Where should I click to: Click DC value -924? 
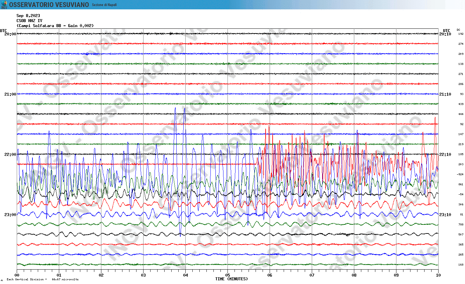click(x=460, y=174)
